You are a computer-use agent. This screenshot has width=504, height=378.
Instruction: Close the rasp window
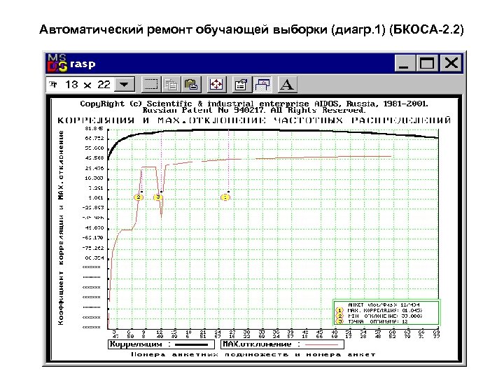point(451,63)
